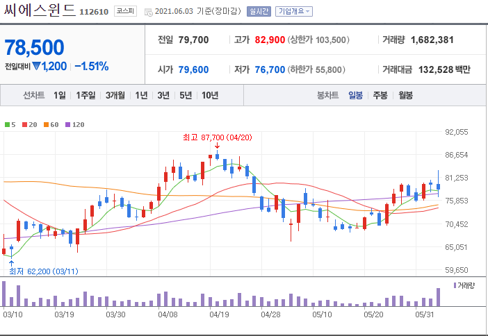The image size is (488, 336).
Task: Click the lower limit 하한가 55,800
Action: 316,69
